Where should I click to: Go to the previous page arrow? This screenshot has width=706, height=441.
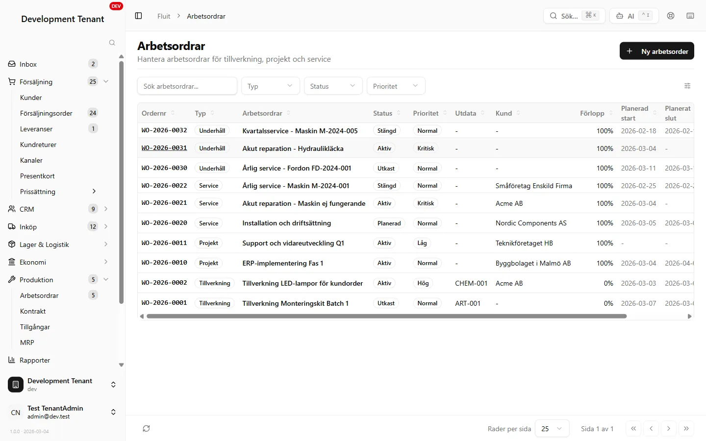(651, 428)
